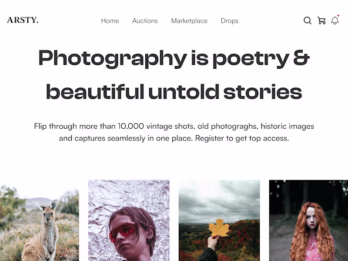348x261 pixels.
Task: Click the red sunglasses in portrait
Action: (122, 231)
